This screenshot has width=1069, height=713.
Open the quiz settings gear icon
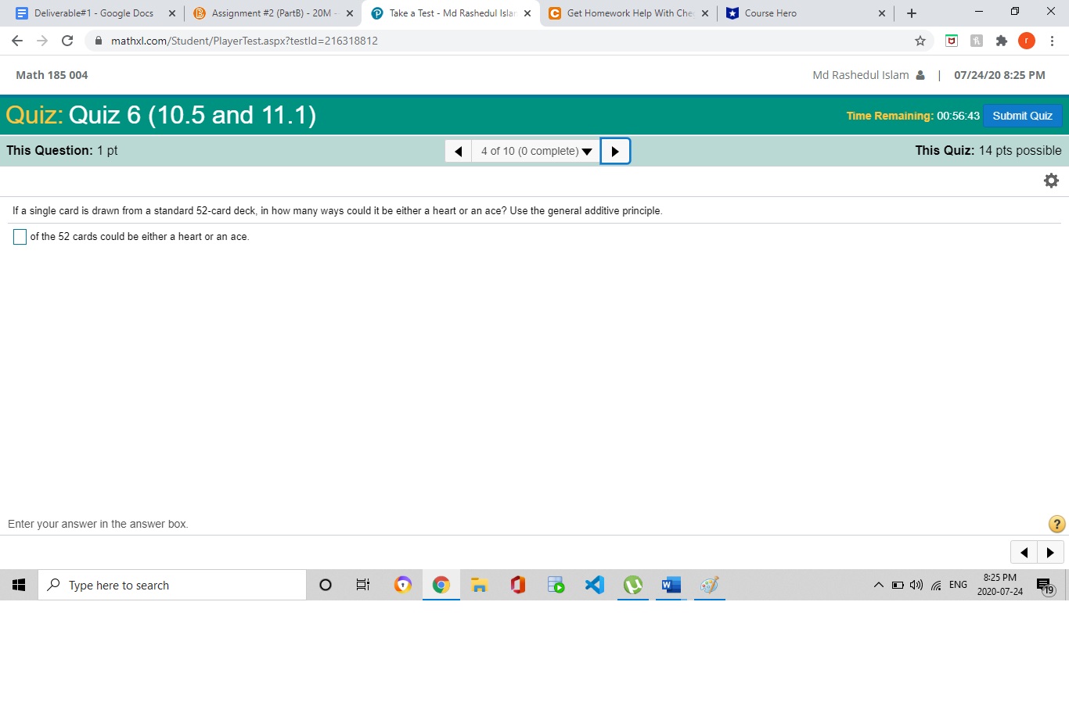point(1051,180)
